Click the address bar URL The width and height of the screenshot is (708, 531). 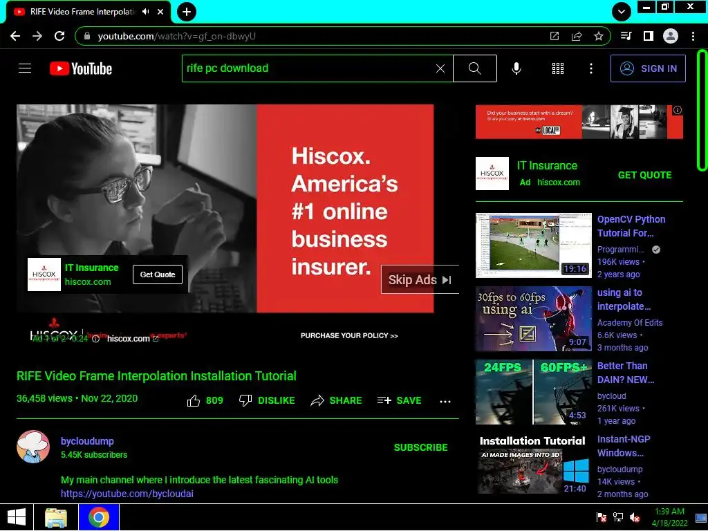click(176, 36)
